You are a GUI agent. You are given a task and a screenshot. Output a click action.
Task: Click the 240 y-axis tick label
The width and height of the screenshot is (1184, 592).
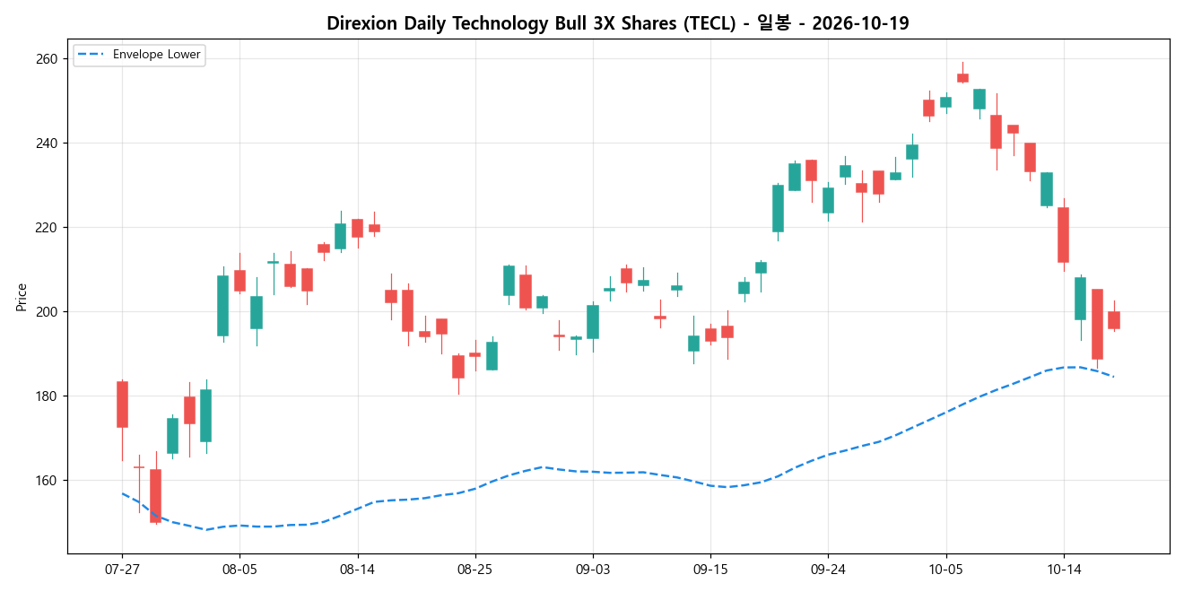coord(47,144)
